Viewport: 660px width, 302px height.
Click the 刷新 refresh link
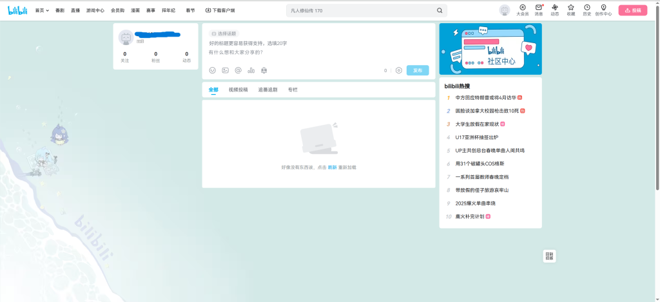coord(332,167)
